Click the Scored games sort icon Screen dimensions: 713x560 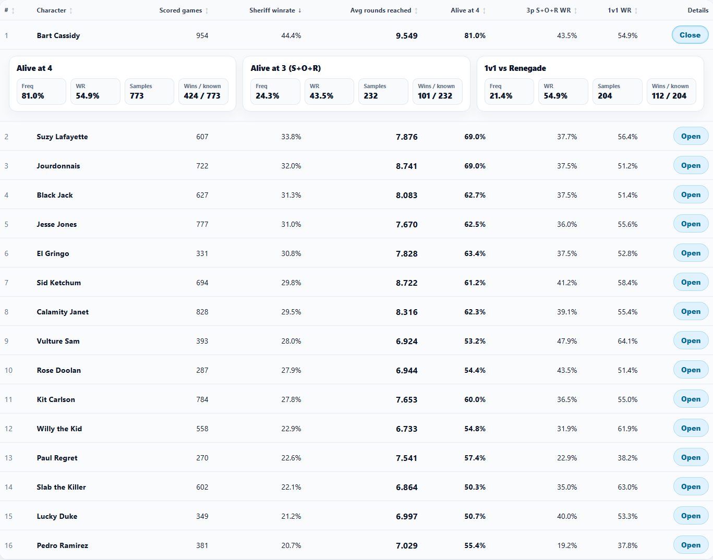tap(207, 10)
